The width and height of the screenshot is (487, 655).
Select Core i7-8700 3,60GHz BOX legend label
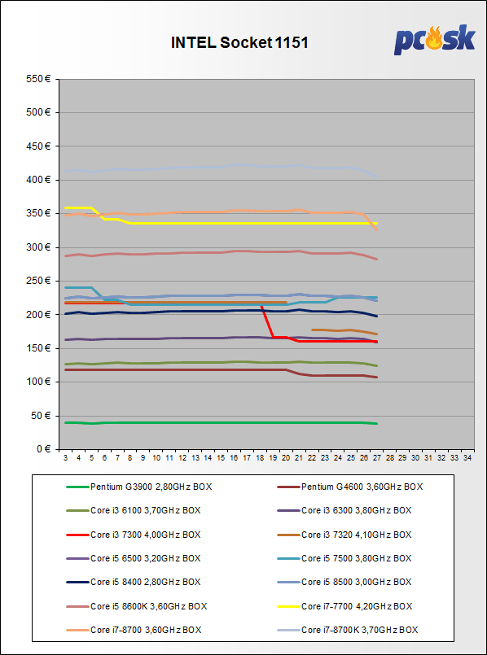pyautogui.click(x=146, y=630)
